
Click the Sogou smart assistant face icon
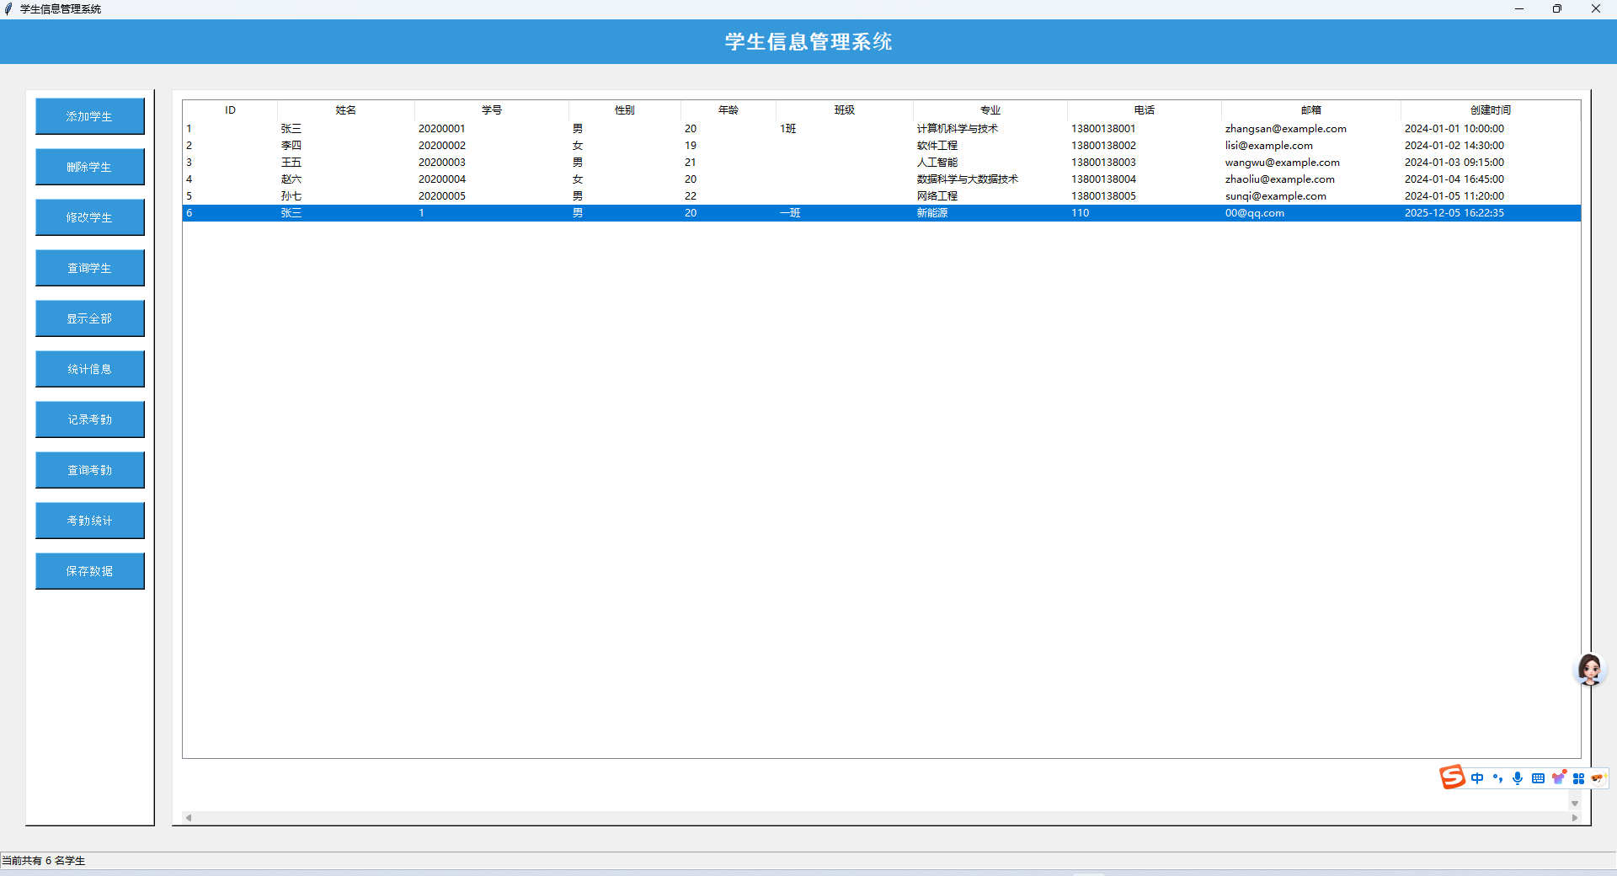[1598, 777]
